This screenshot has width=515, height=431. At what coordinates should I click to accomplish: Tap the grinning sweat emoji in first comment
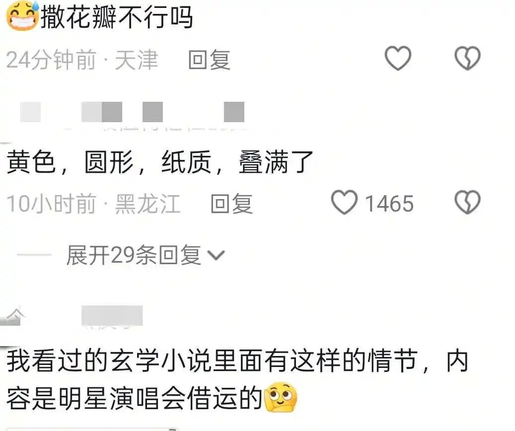23,15
